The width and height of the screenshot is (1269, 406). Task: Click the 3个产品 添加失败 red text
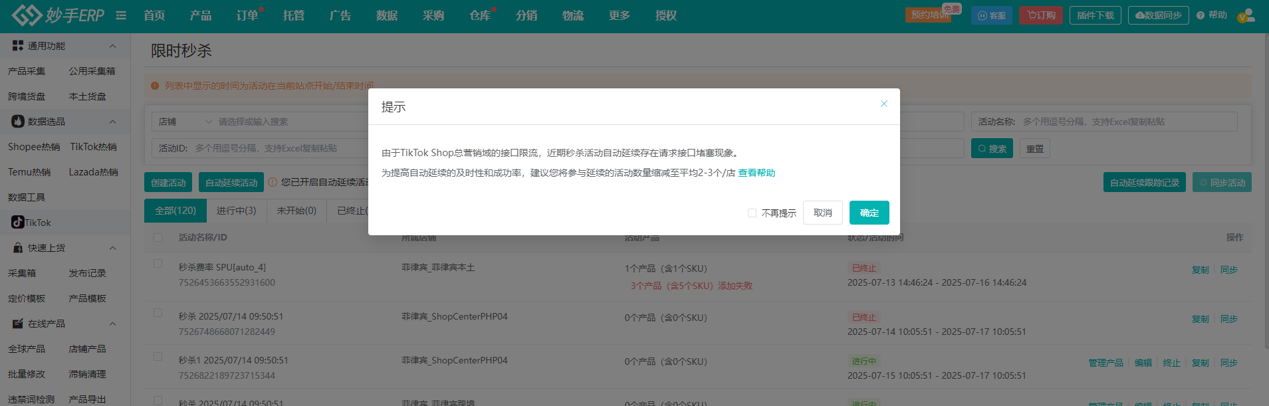691,286
